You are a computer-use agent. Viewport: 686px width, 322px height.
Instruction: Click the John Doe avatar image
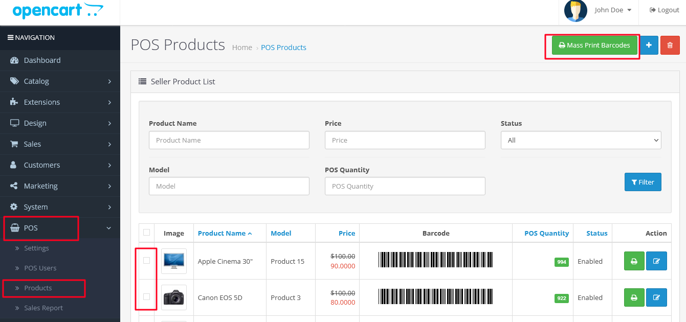click(576, 11)
